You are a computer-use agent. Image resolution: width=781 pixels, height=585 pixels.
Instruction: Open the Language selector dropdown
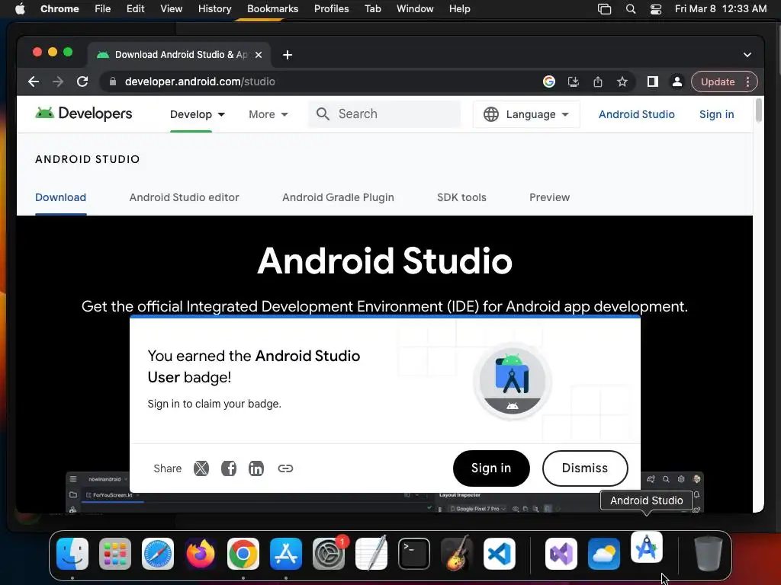(x=526, y=114)
